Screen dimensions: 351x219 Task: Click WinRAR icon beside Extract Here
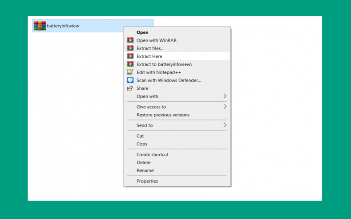point(130,56)
